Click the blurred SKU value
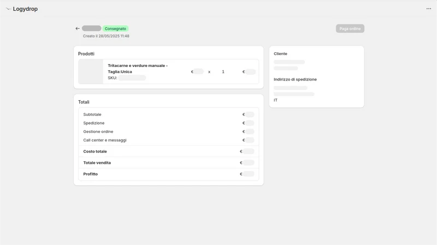 132,78
